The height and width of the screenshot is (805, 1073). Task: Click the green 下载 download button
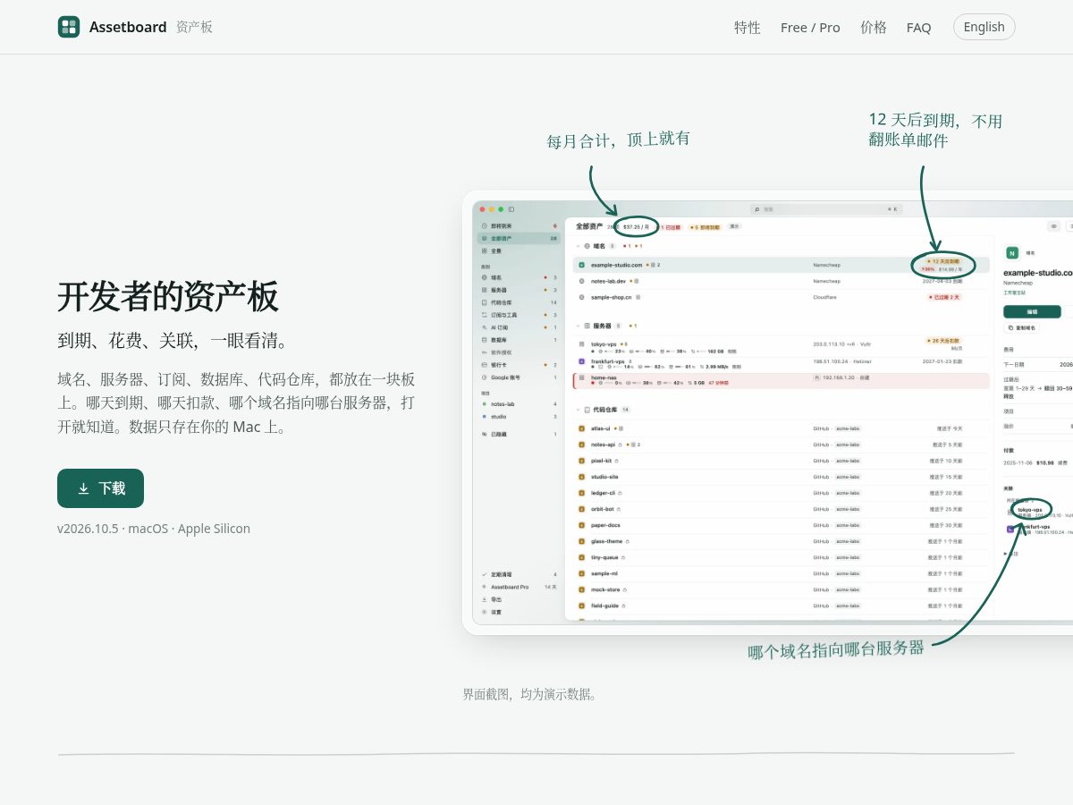[x=100, y=488]
